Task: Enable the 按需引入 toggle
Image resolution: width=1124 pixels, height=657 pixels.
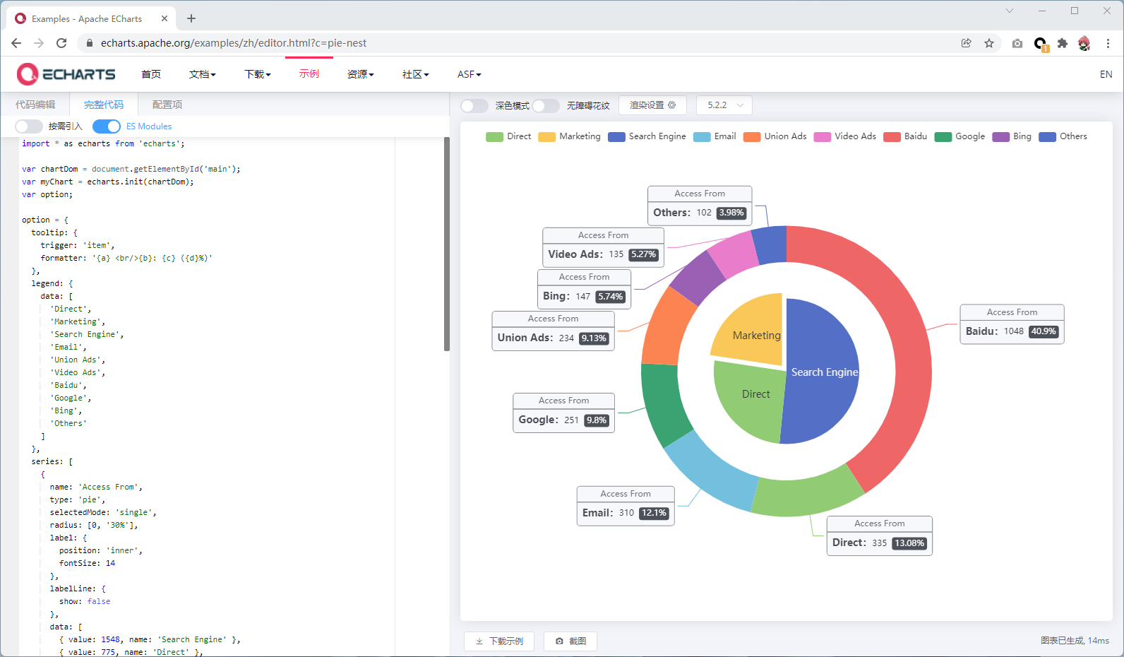Action: (x=29, y=126)
